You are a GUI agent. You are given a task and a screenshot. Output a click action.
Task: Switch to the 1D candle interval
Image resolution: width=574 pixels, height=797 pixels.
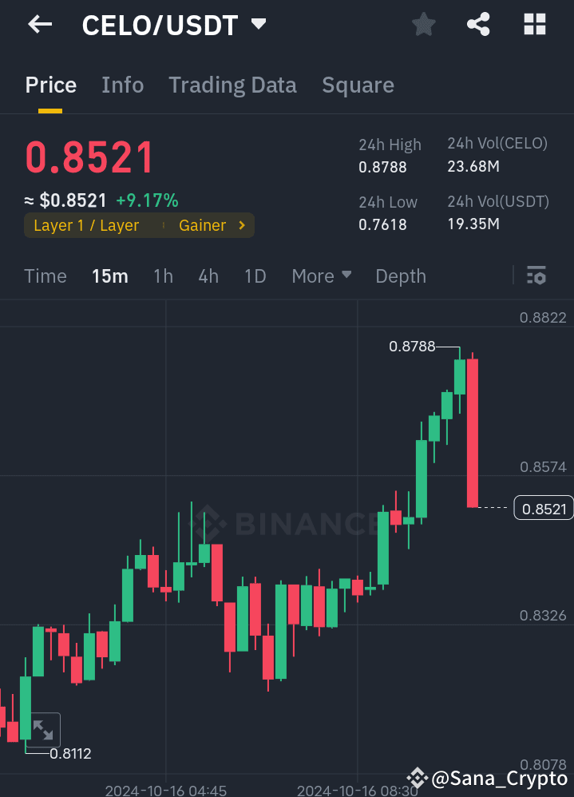[x=255, y=276]
